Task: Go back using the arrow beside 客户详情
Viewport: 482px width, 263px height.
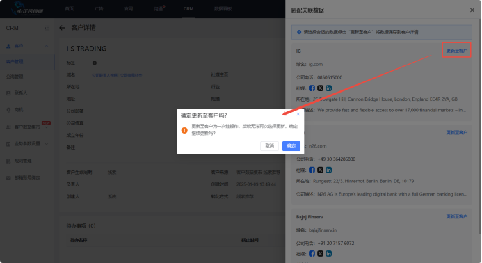Action: click(62, 28)
